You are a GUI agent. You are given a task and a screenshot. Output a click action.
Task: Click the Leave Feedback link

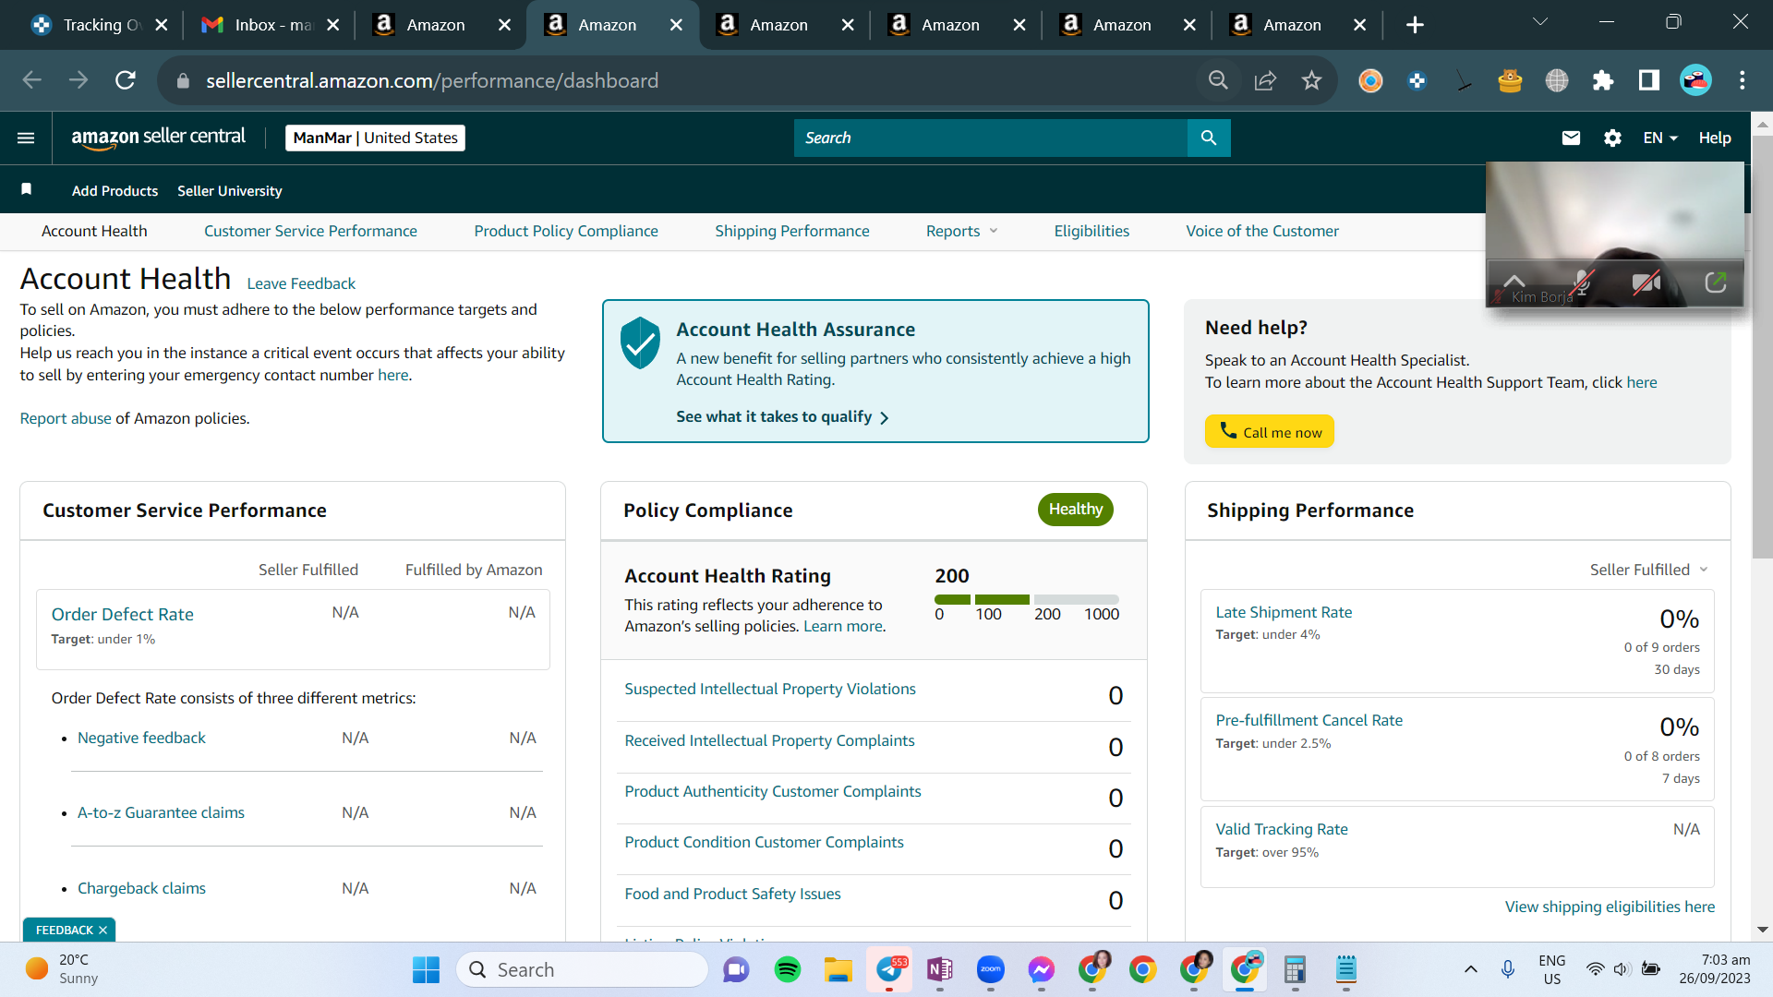pos(301,283)
